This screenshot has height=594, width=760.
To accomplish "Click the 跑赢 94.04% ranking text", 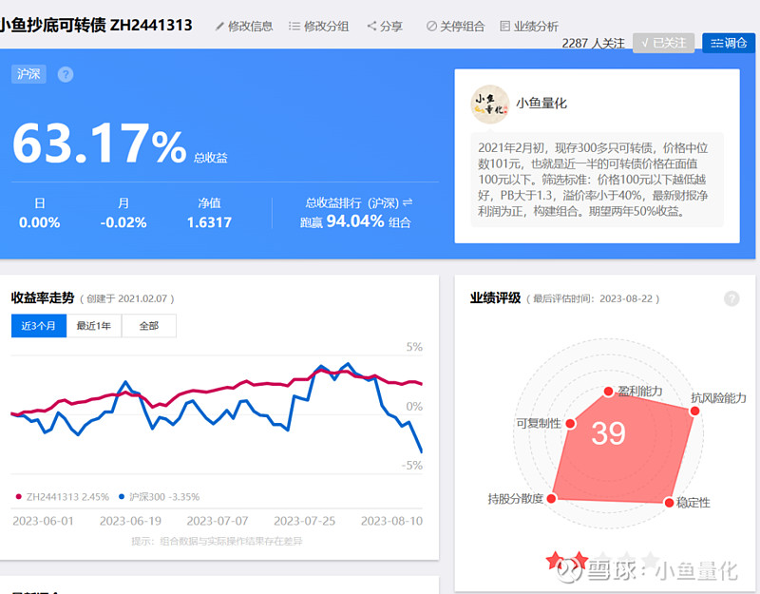I will 355,221.
